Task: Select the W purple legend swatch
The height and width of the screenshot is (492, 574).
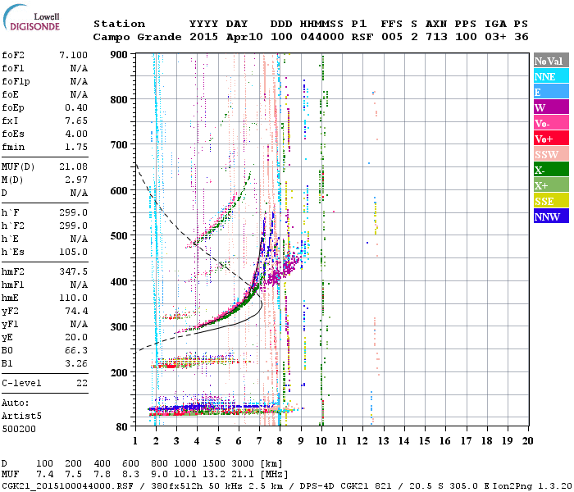Action: point(551,107)
